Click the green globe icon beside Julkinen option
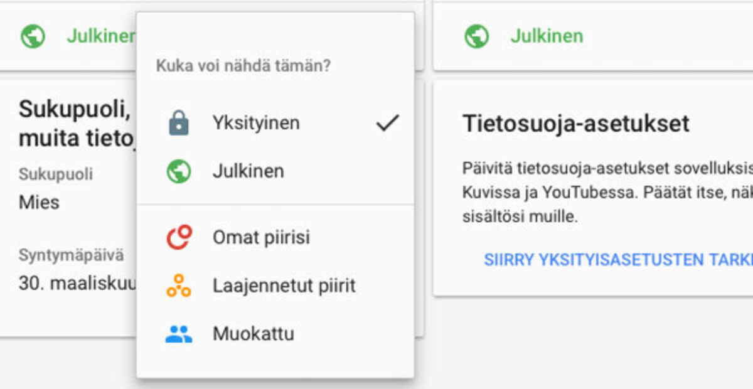This screenshot has height=389, width=753. [179, 171]
